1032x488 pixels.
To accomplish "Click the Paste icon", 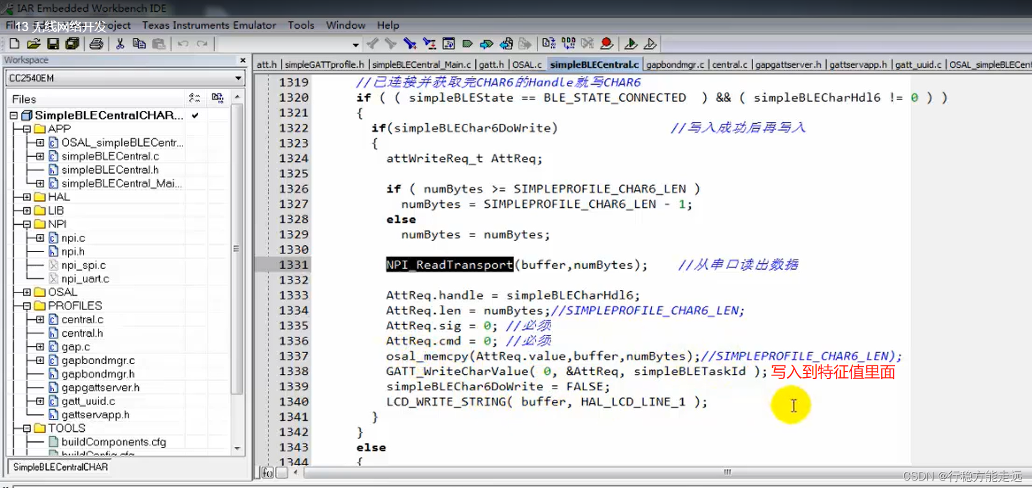I will (x=159, y=44).
